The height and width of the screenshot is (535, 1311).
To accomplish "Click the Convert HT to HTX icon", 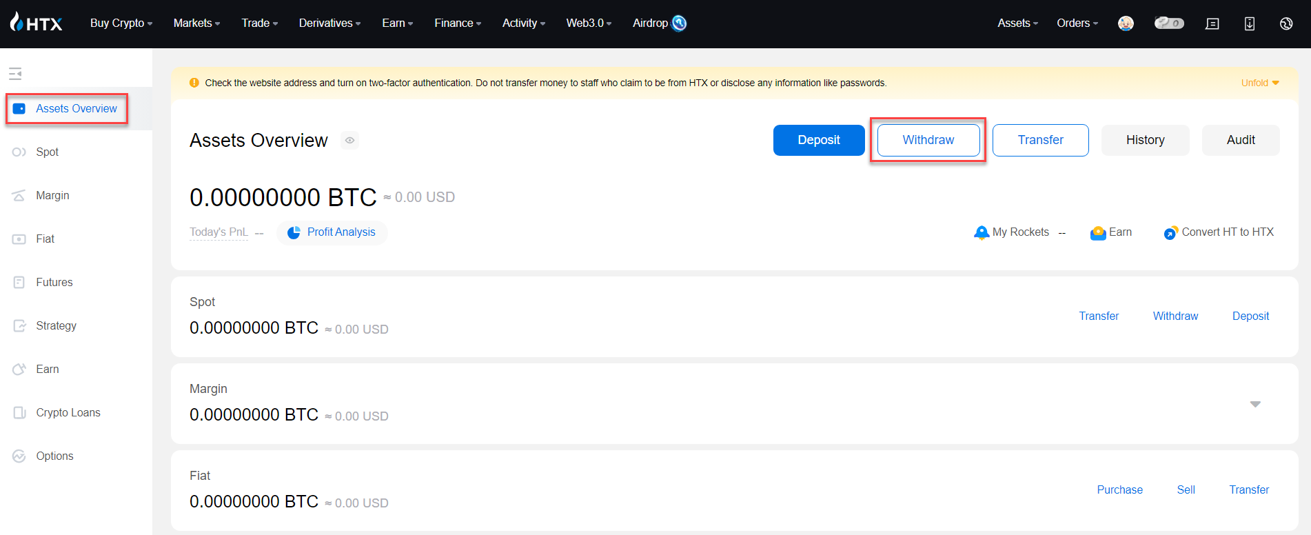I will pyautogui.click(x=1170, y=233).
